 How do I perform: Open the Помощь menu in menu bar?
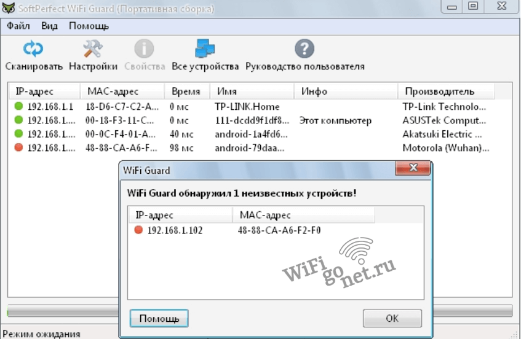pyautogui.click(x=89, y=26)
